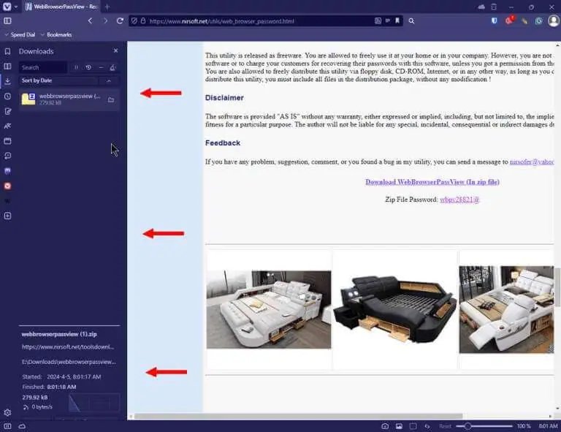The image size is (561, 432).
Task: Open the Window panel in sidebar
Action: tap(7, 141)
